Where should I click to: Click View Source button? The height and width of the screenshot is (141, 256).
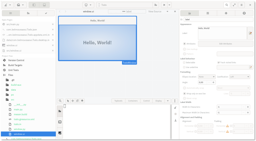click(x=155, y=11)
